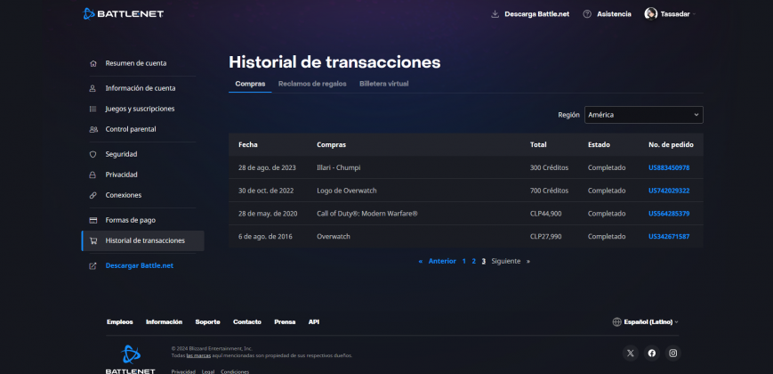Click the chain link icon for Conexiones
This screenshot has height=374, width=773.
click(x=93, y=195)
